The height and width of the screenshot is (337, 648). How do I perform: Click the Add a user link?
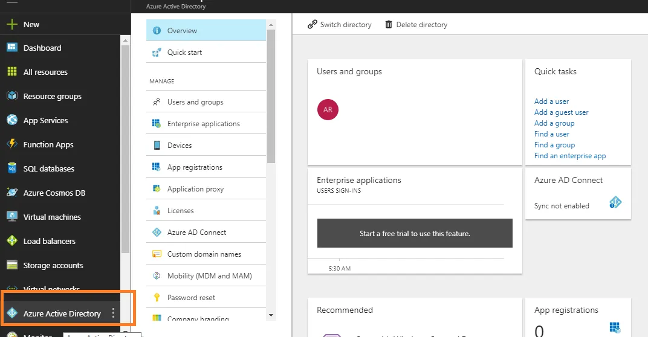[x=551, y=101]
